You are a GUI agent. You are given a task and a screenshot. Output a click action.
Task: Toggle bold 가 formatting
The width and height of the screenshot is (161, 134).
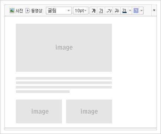click(94, 11)
